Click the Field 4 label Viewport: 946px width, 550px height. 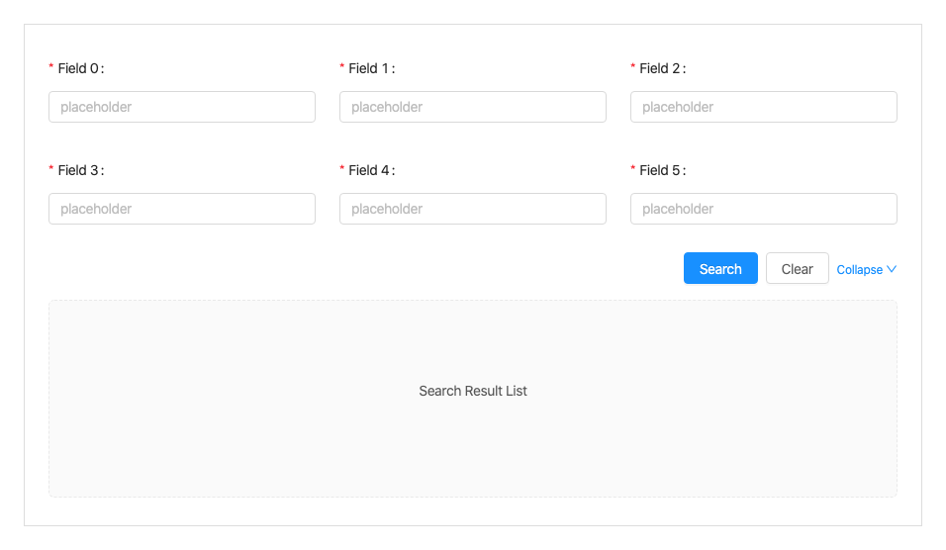370,170
